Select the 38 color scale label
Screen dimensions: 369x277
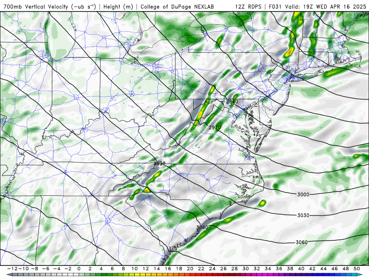[x=290, y=269]
